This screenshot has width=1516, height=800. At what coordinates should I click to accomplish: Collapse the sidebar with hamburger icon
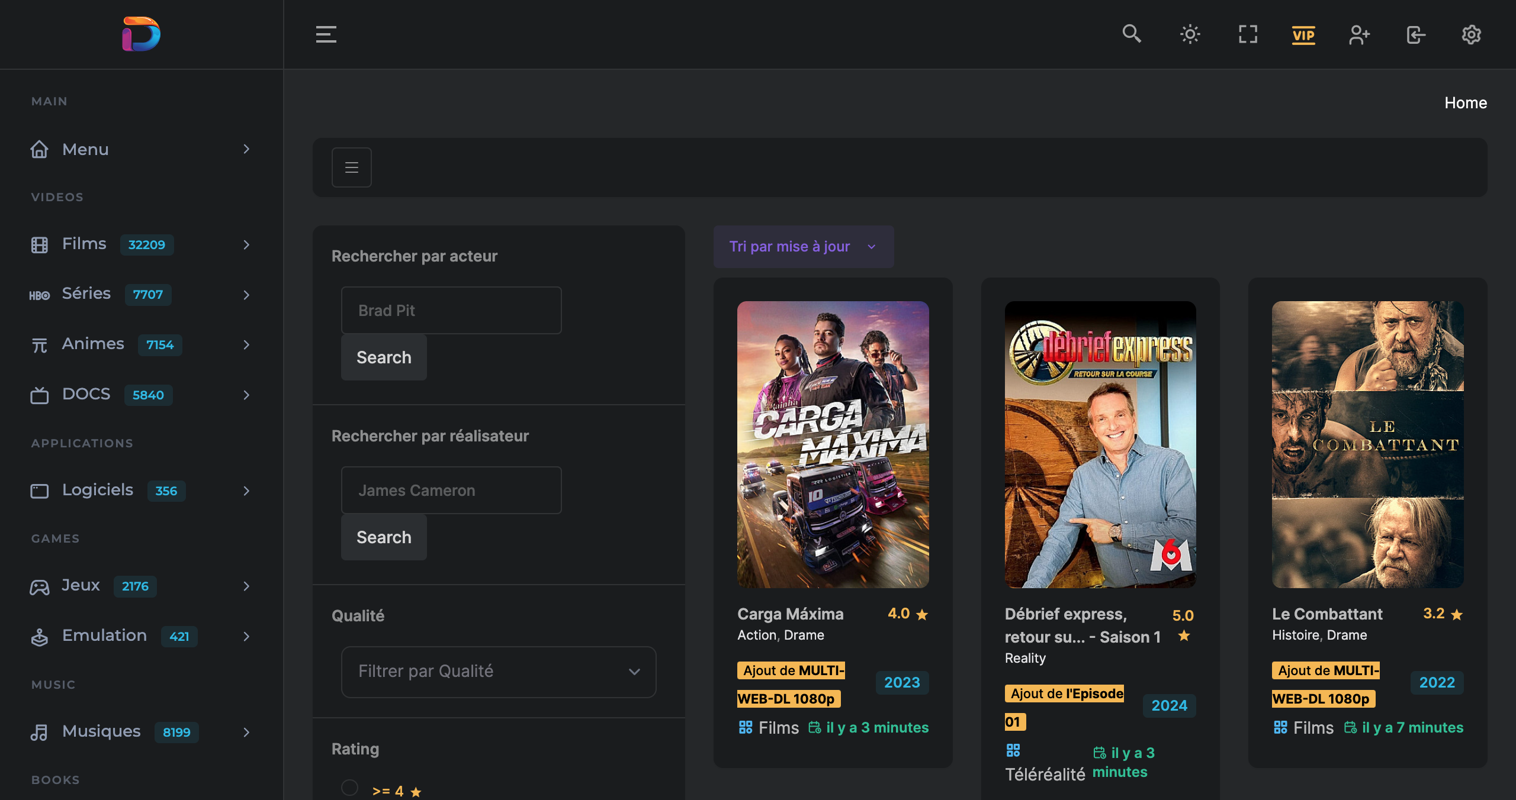[x=326, y=34]
